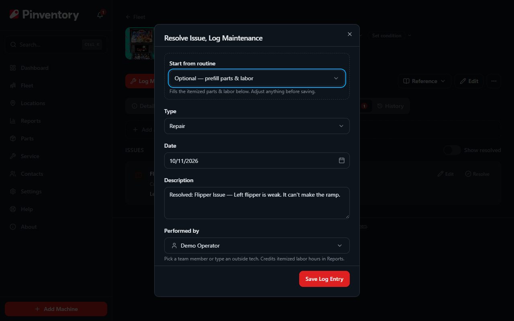
Task: Toggle Show resolved switch
Action: (x=452, y=150)
